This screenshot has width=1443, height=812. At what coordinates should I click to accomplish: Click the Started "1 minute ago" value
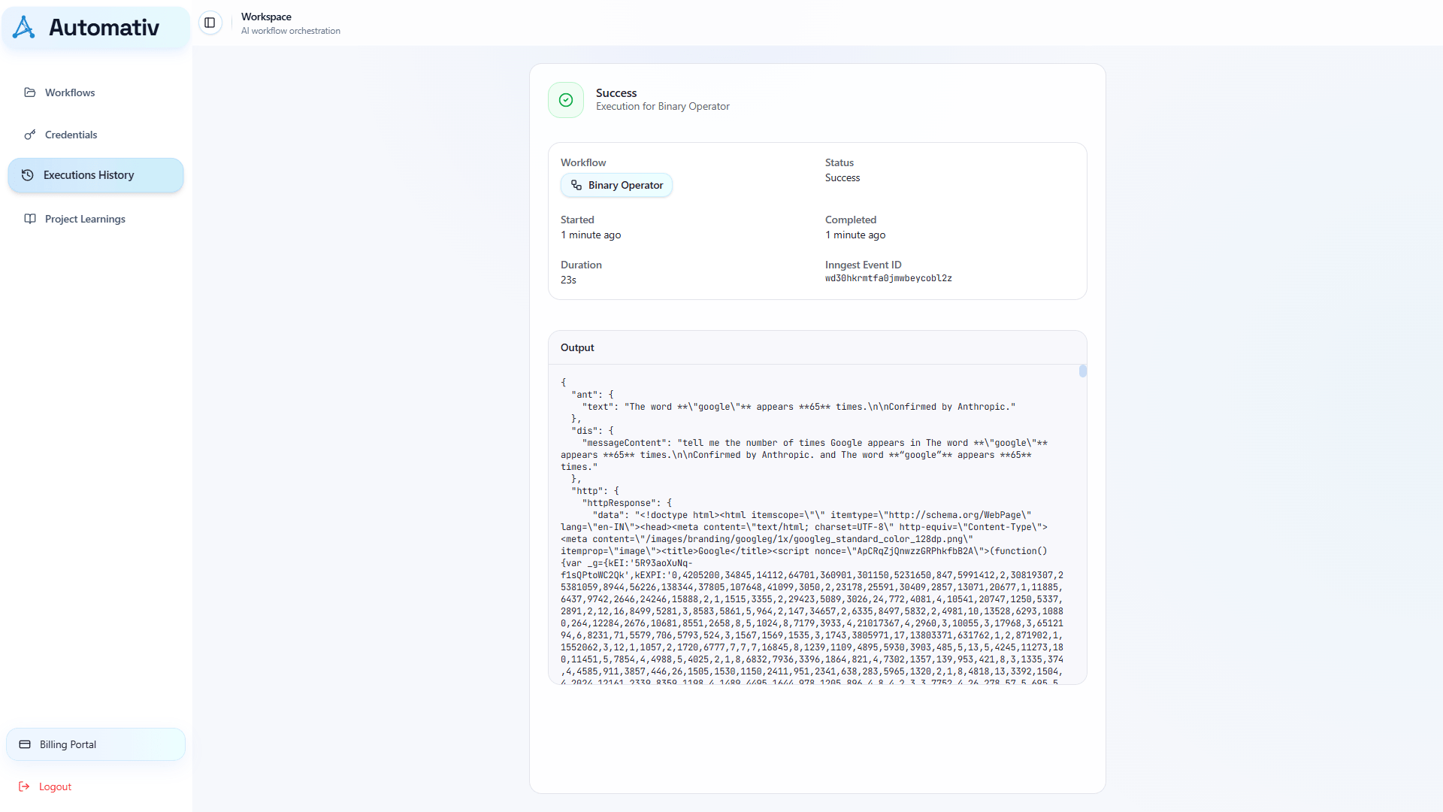tap(591, 235)
